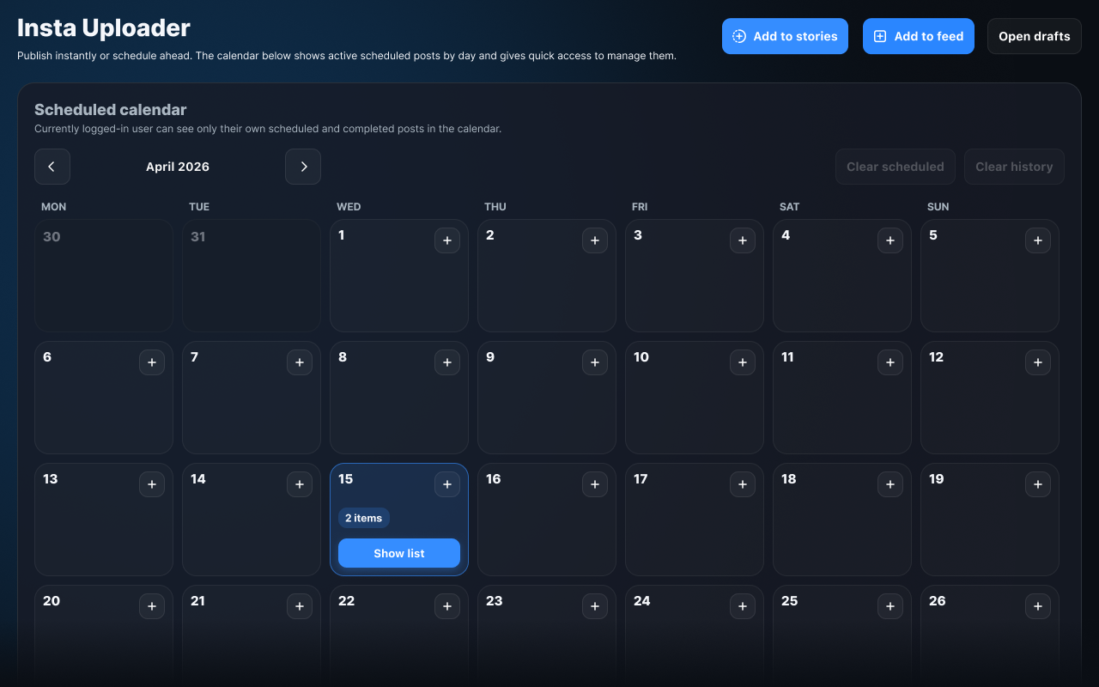Screen dimensions: 1099x687
Task: Select the day 31 cell
Action: [x=252, y=276]
